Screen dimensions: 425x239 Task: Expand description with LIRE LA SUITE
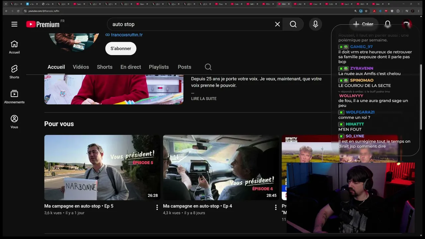[204, 99]
